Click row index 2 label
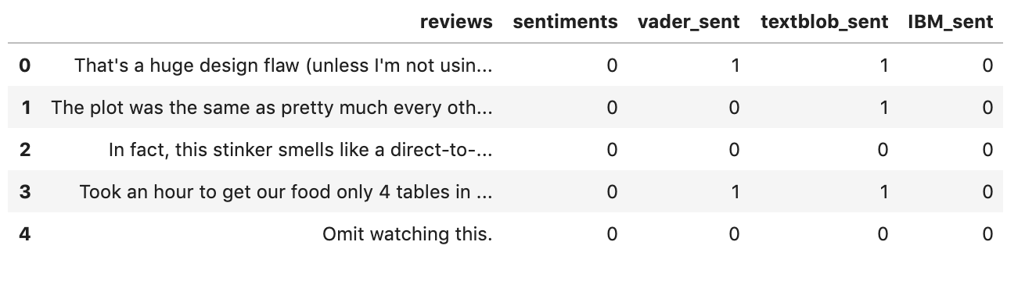 (24, 150)
